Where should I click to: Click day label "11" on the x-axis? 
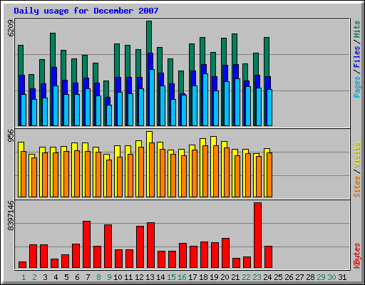tap(128, 277)
